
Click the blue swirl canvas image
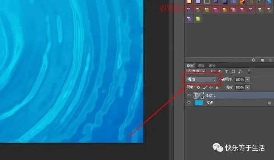(72, 71)
